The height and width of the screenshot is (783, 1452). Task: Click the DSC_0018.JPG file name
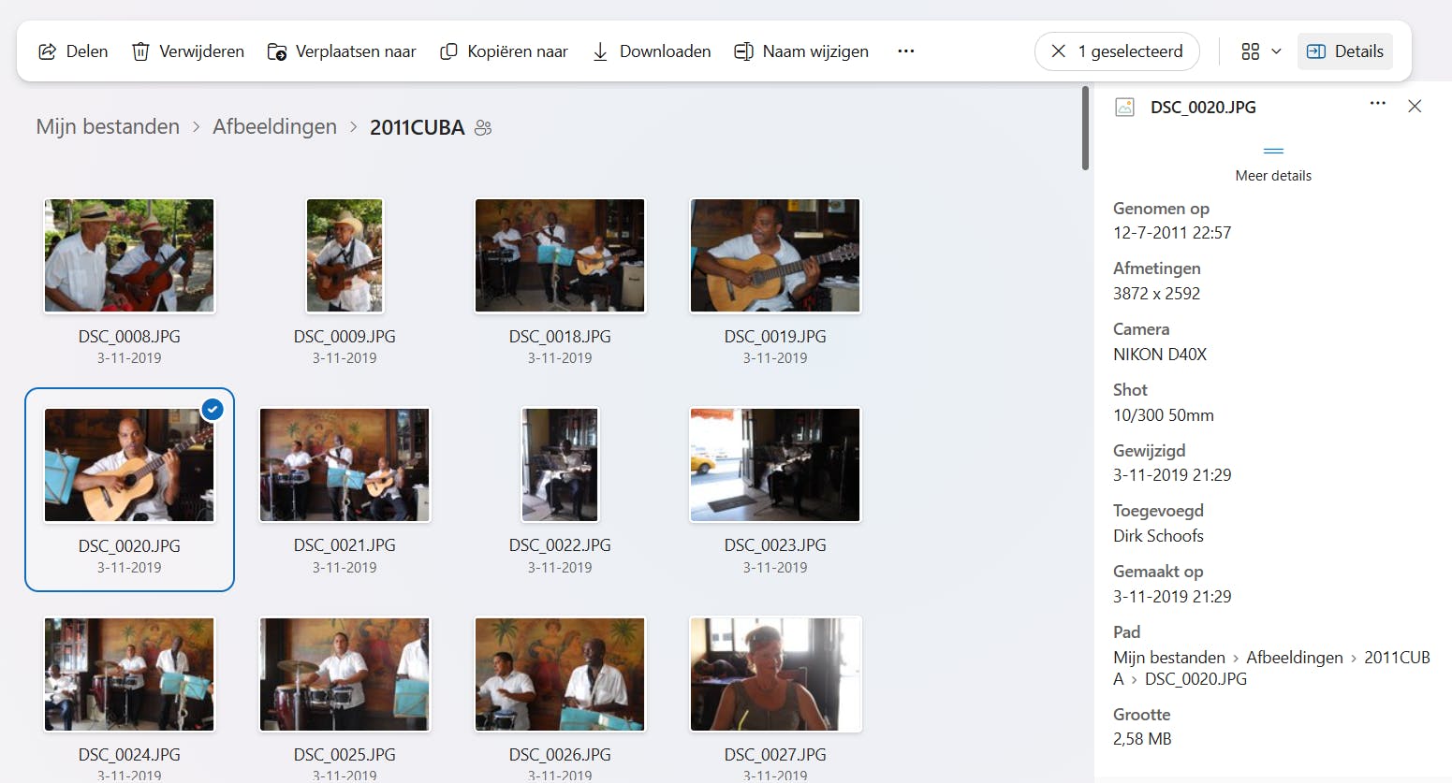(560, 337)
